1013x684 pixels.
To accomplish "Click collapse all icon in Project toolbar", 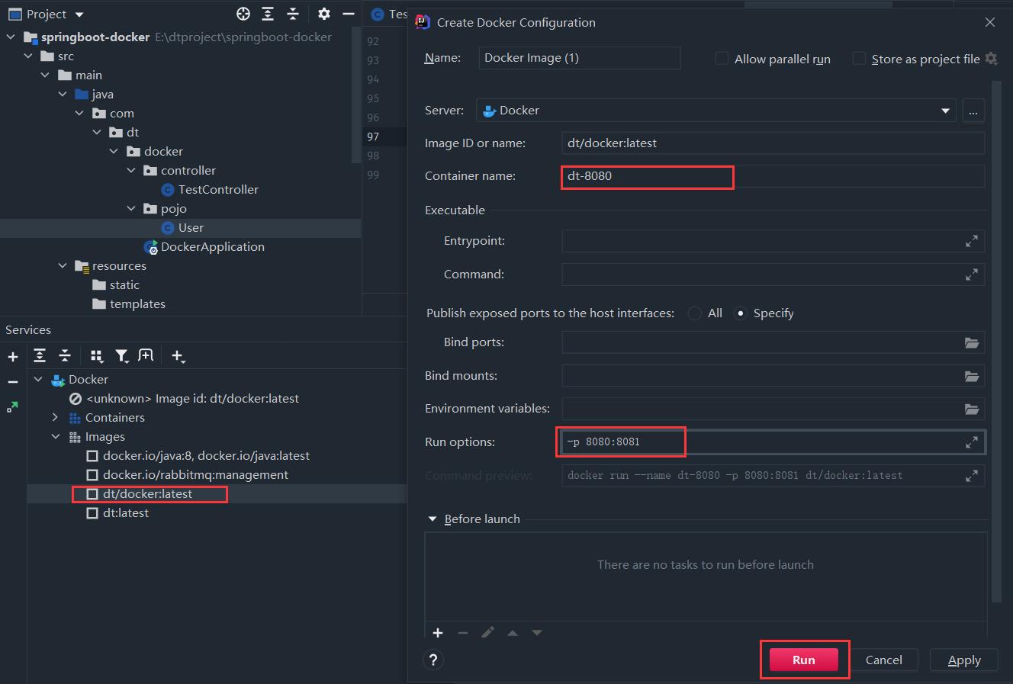I will [x=293, y=14].
